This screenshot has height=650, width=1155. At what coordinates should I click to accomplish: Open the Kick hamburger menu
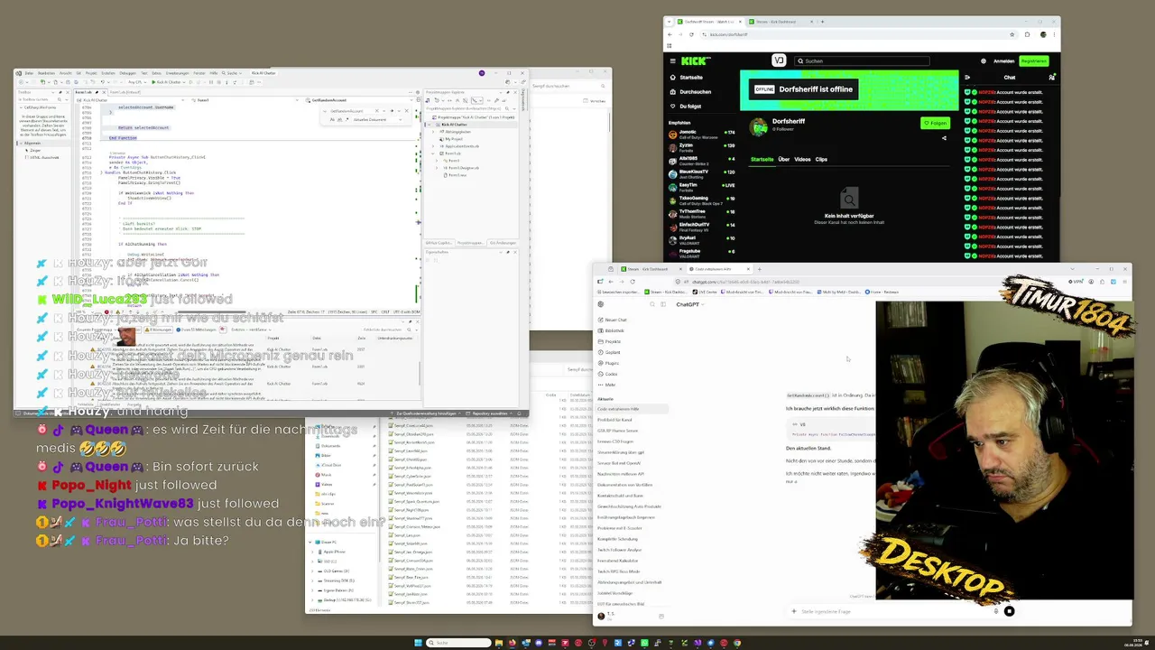(673, 60)
